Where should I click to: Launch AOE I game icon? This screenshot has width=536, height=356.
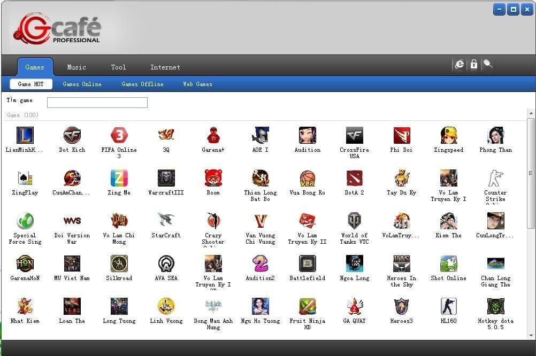click(x=260, y=135)
